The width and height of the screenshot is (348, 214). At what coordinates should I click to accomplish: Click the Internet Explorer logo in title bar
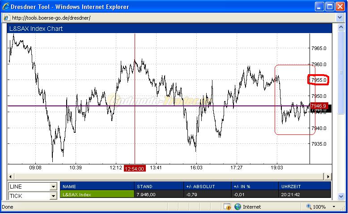tap(6, 6)
